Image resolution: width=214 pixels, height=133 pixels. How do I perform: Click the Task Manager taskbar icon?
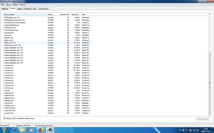click(49, 130)
